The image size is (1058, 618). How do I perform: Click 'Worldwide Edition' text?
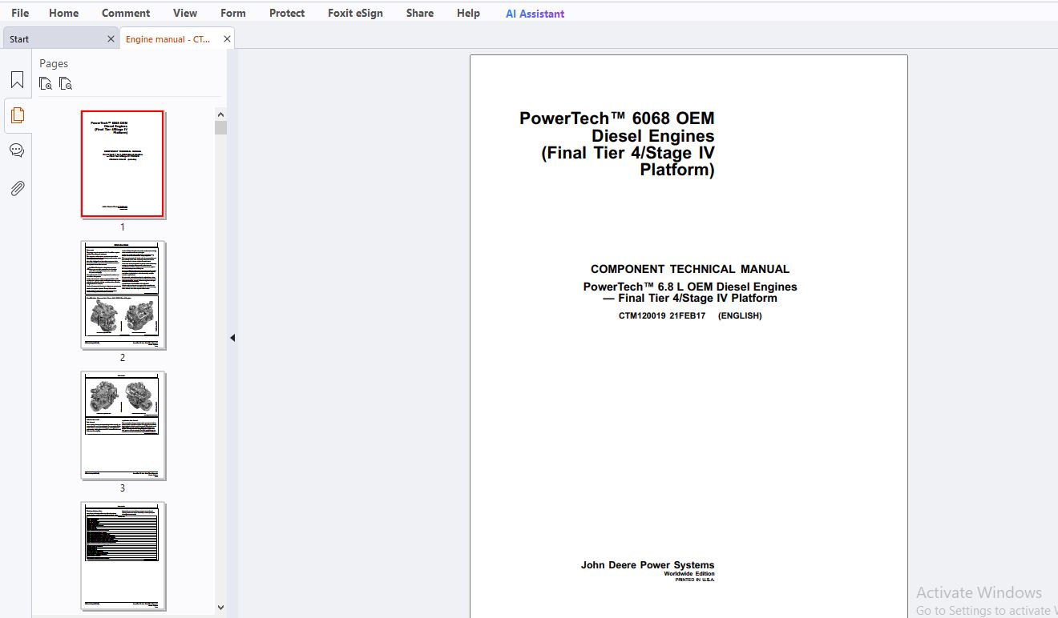689,574
